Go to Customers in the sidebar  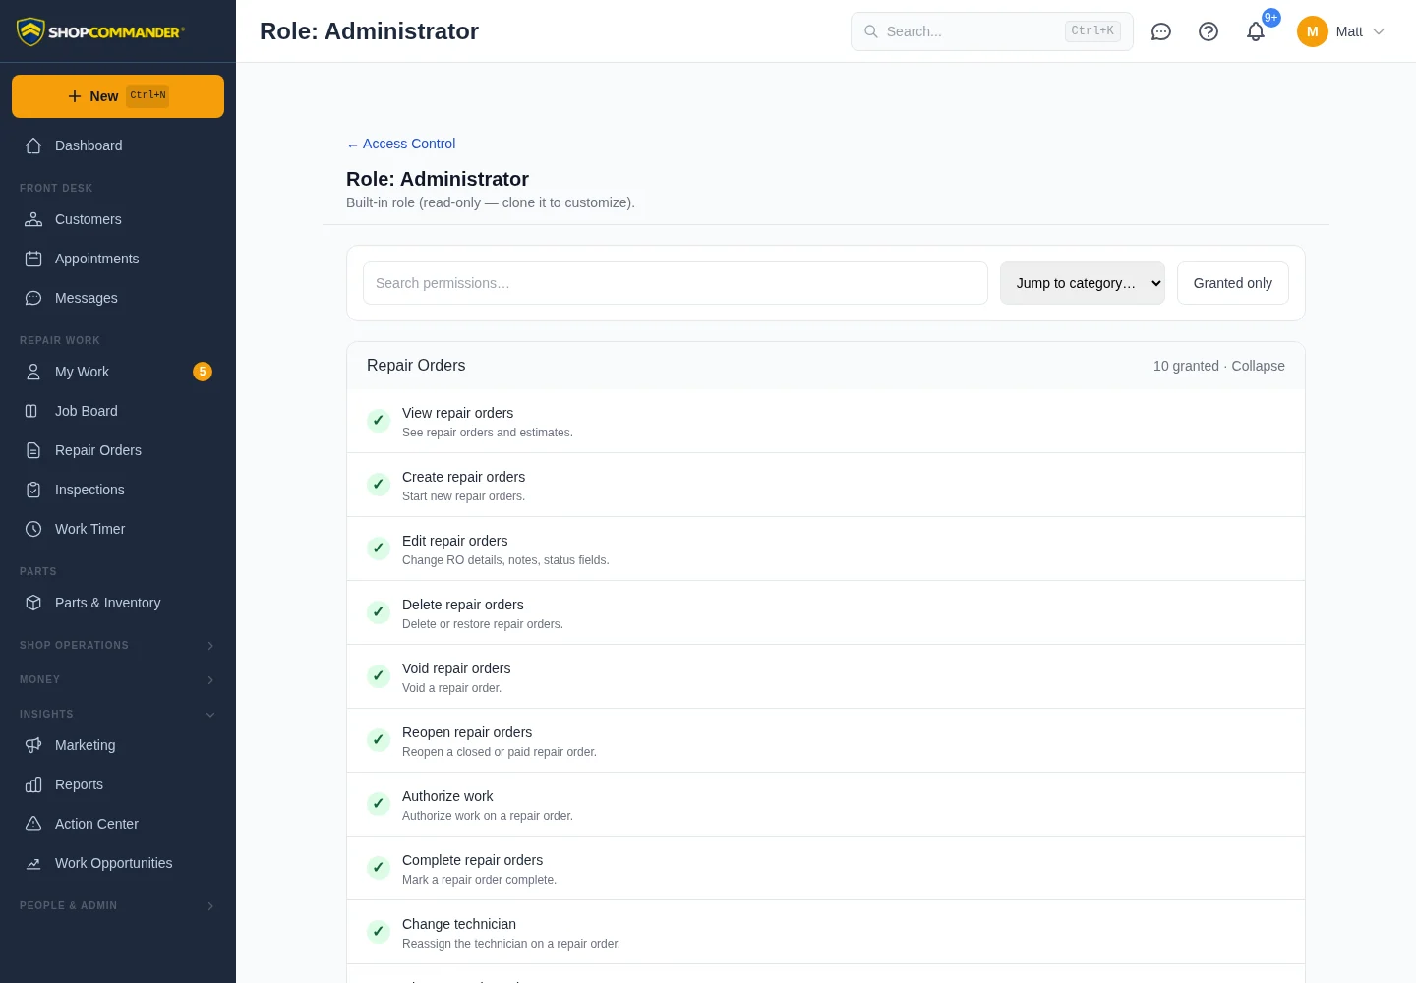tap(118, 219)
